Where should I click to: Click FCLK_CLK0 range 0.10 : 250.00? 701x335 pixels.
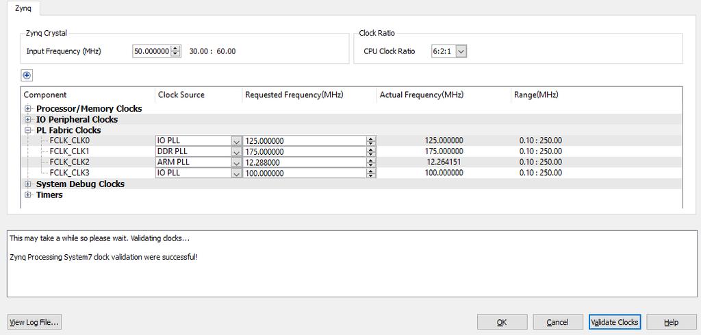(541, 140)
